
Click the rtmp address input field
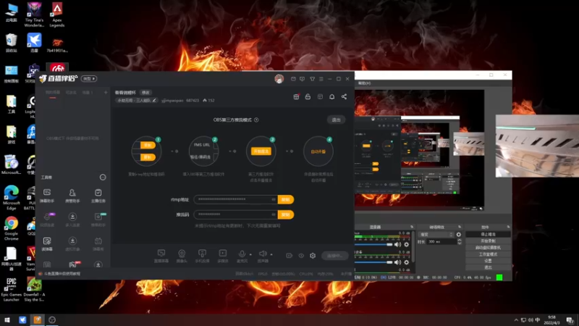click(236, 199)
